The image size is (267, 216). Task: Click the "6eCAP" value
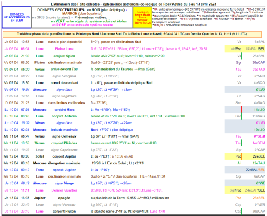coord(259,176)
